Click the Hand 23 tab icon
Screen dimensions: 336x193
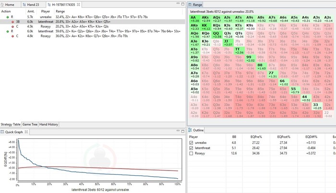coord(24,4)
